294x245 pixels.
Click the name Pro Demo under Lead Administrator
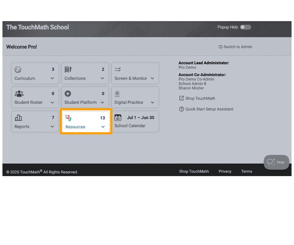(187, 67)
